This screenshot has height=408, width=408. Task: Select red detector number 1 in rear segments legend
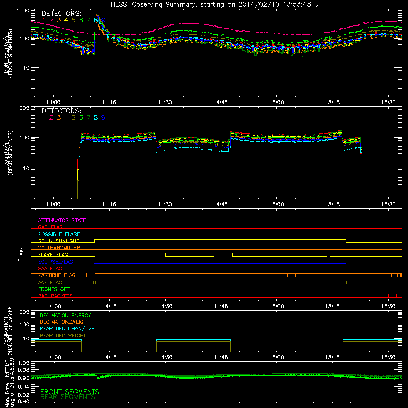[44, 118]
